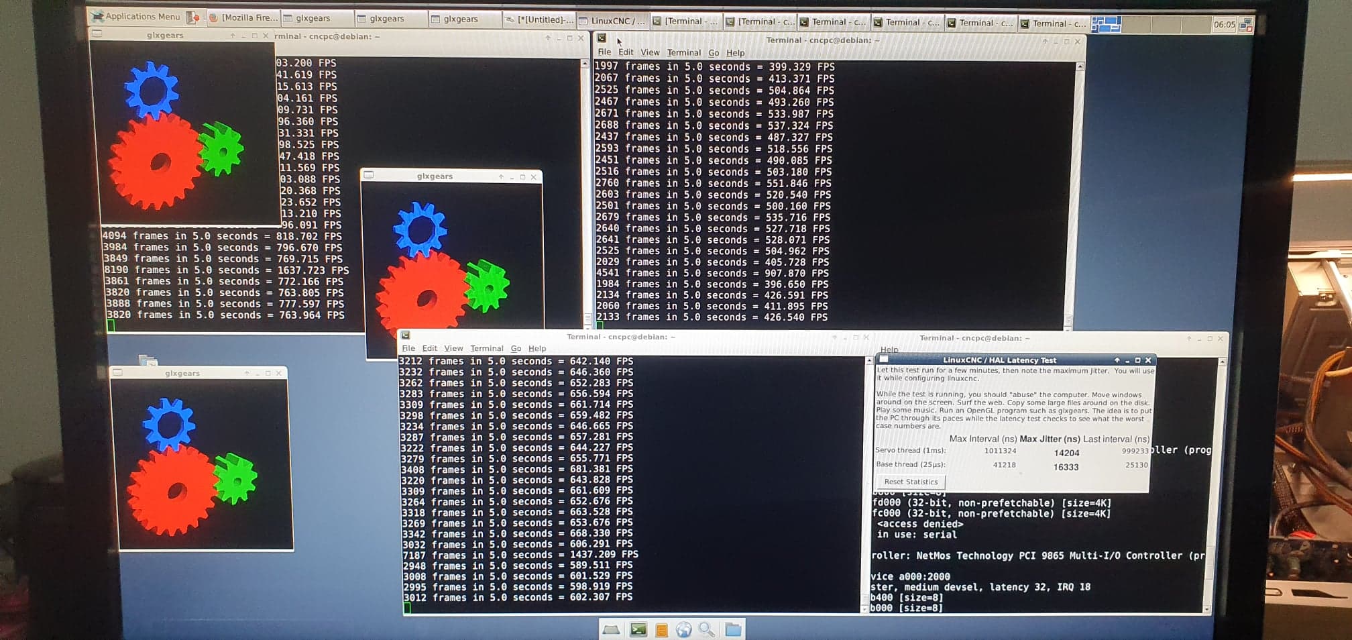Open File menu in top-right terminal

pyautogui.click(x=604, y=52)
